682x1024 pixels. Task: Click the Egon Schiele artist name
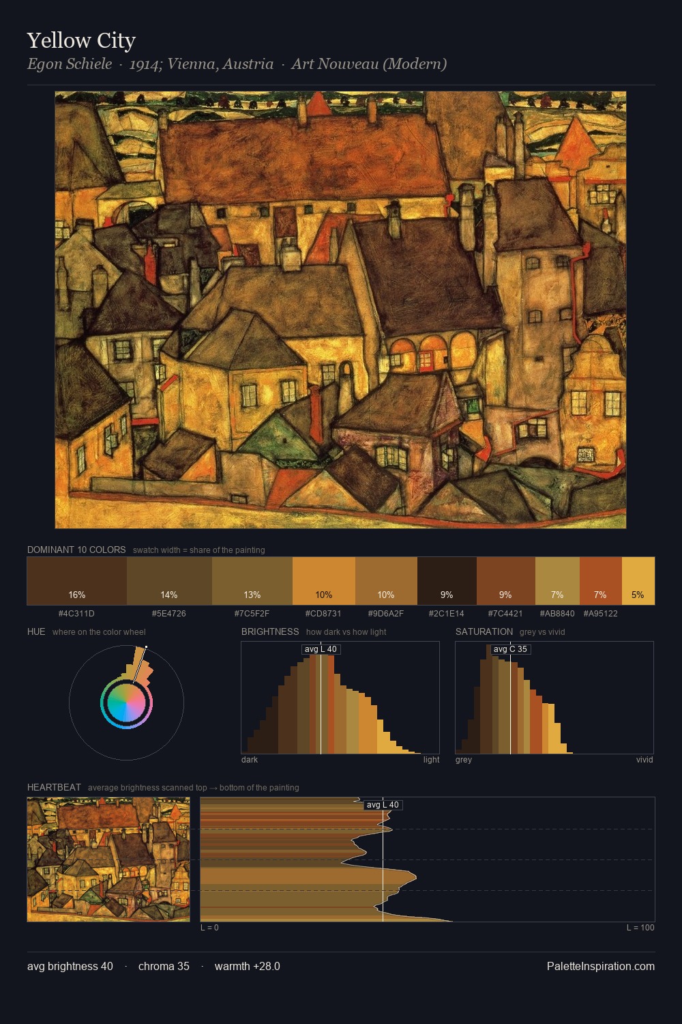[70, 64]
